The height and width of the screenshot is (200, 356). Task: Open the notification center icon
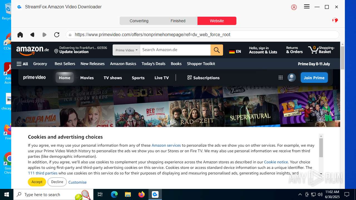pos(347,194)
